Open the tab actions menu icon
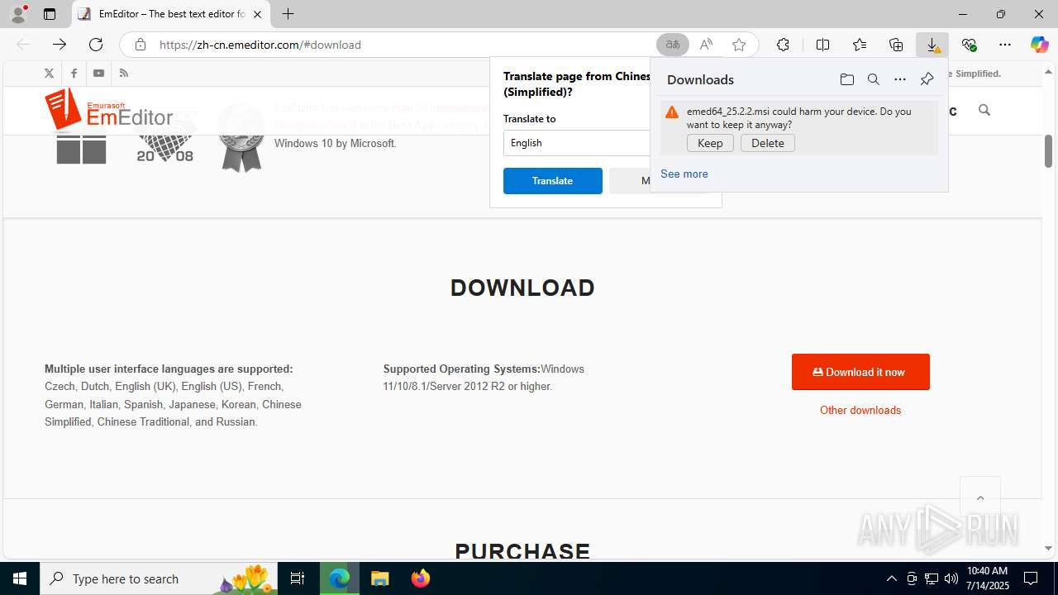The image size is (1058, 595). 50,14
